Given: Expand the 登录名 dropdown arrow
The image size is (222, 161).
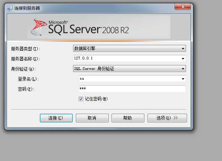Looking at the screenshot, I should 183,79.
